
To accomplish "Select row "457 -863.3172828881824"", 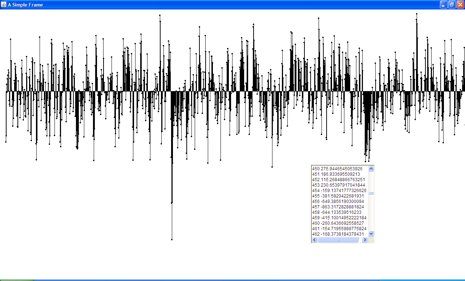I will click(x=340, y=207).
